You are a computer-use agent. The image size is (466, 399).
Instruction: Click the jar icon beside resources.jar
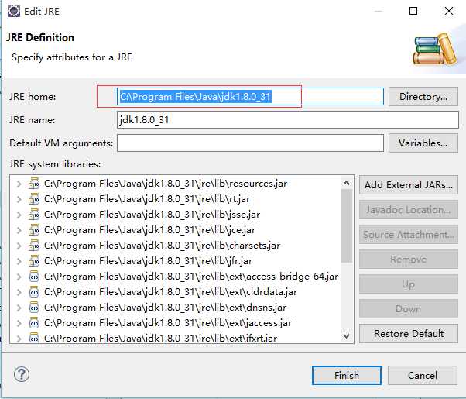tap(34, 184)
